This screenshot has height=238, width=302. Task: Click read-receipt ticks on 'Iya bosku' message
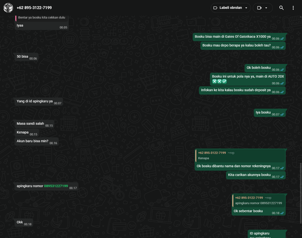point(282,114)
